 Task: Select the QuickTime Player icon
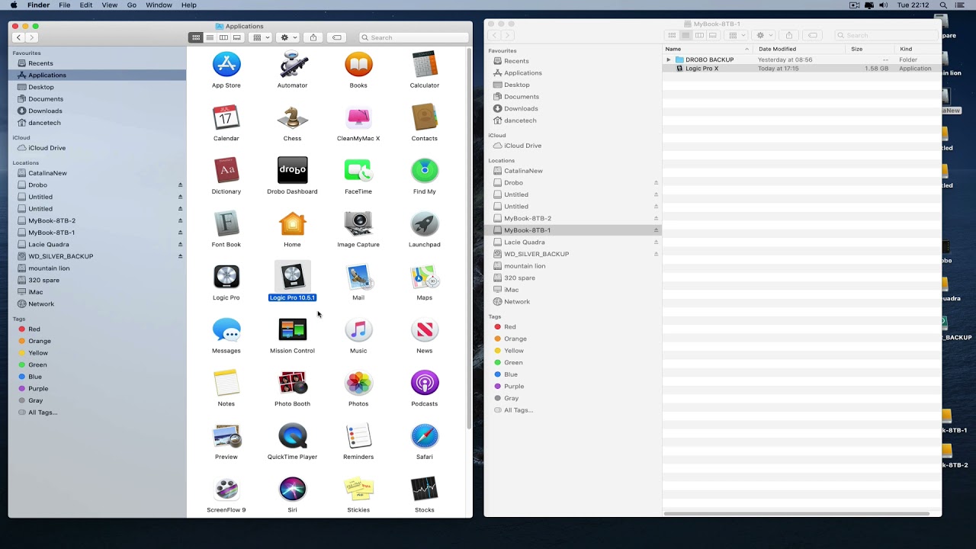click(292, 436)
